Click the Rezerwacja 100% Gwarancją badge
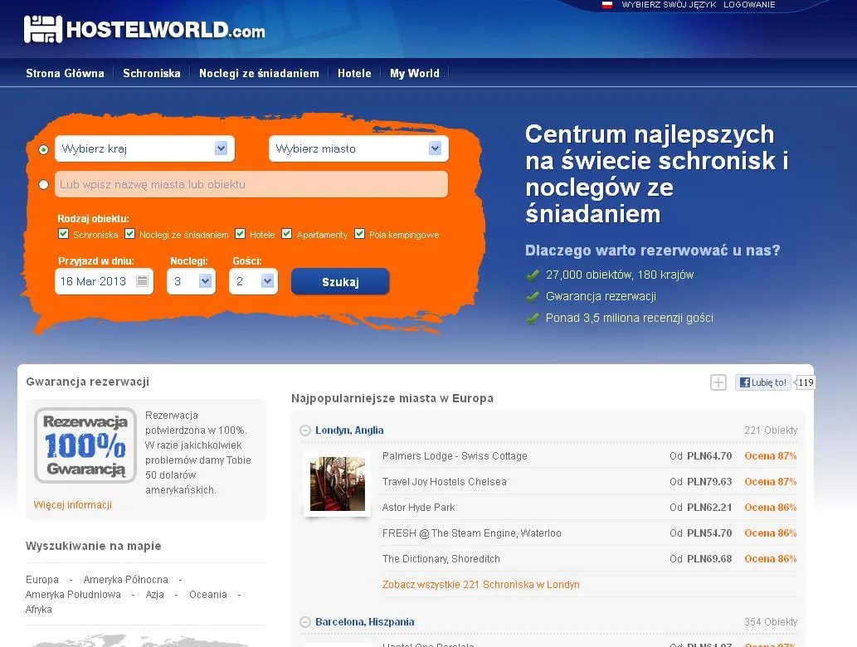 [x=85, y=445]
